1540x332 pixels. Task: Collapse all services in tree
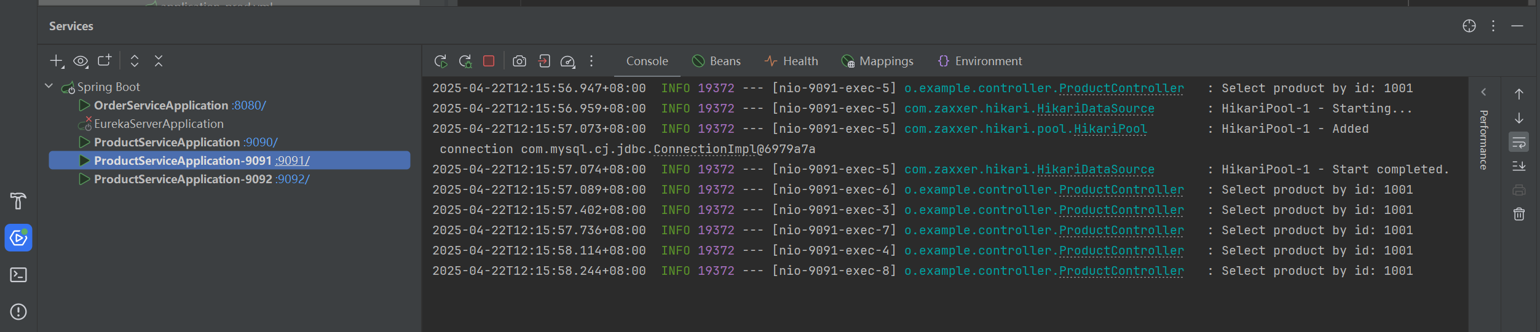click(x=159, y=61)
